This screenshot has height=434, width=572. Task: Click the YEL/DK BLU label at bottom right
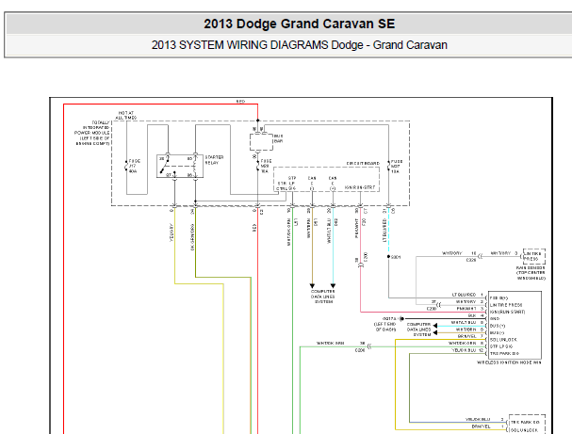[478, 420]
